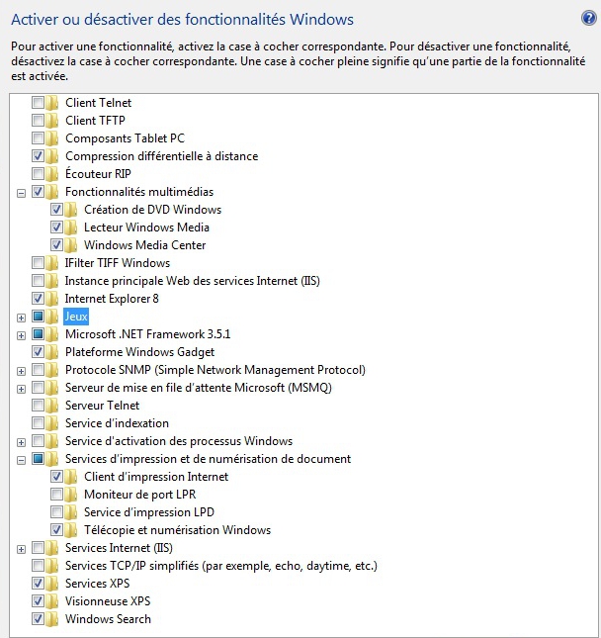Click the folder icon beside Lecteur Windows Media
Image resolution: width=601 pixels, height=638 pixels.
[x=71, y=228]
